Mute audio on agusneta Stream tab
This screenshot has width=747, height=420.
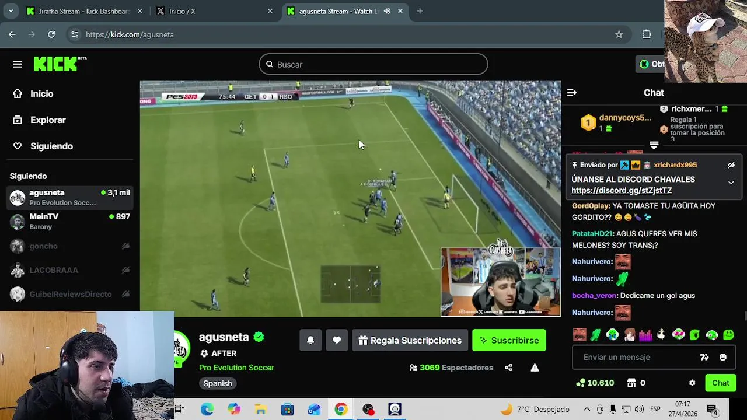tap(387, 11)
